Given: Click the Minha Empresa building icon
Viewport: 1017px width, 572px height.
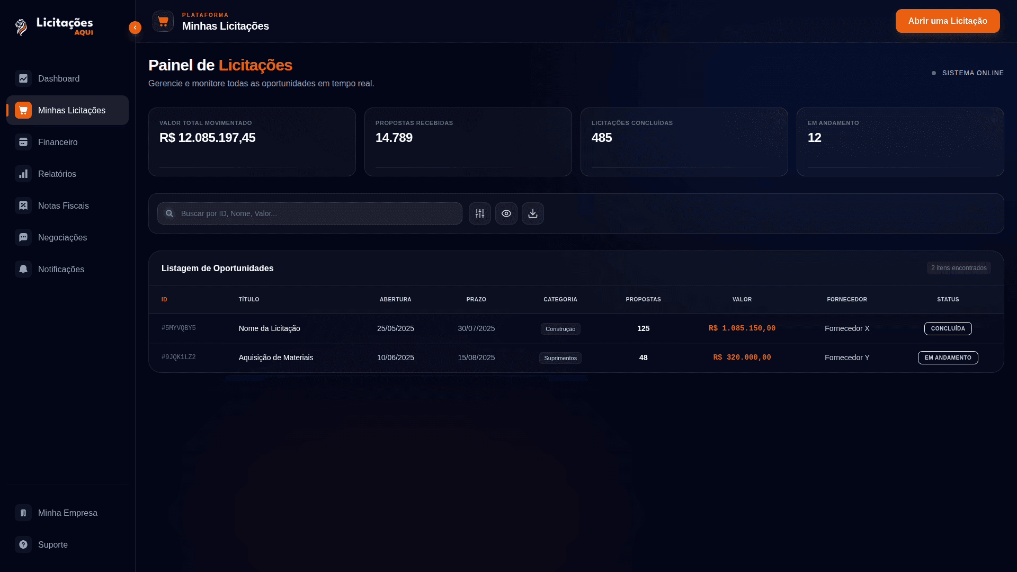Looking at the screenshot, I should pyautogui.click(x=23, y=513).
